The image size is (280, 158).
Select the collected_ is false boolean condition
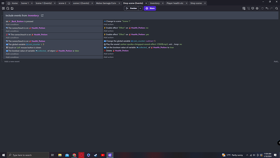pos(43,51)
